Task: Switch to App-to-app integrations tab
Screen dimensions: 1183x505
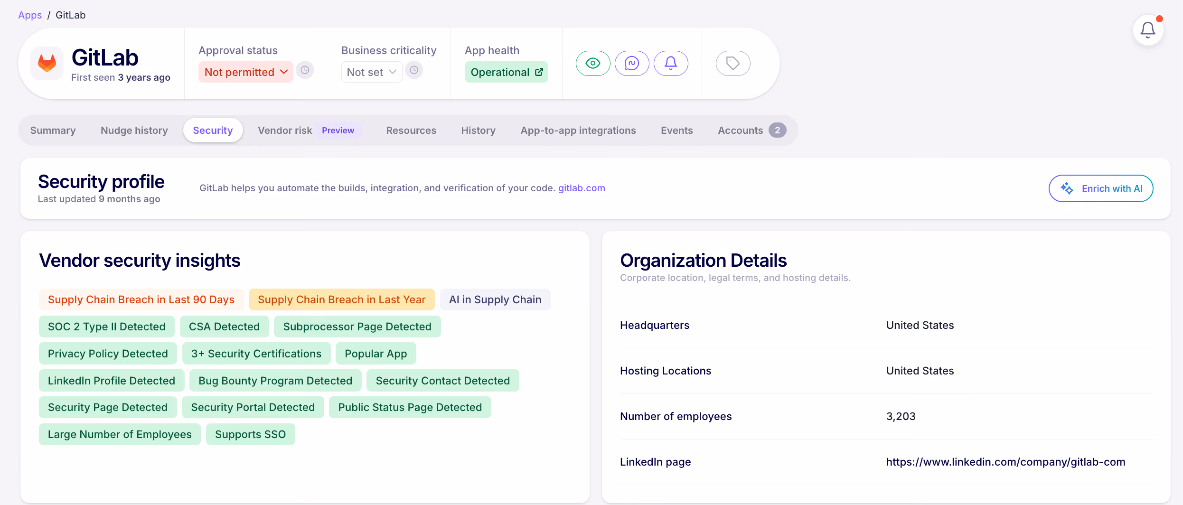Action: 578,131
